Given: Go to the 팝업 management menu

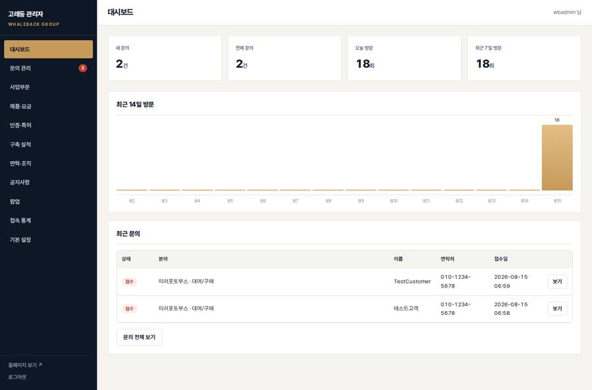Looking at the screenshot, I should (x=48, y=201).
